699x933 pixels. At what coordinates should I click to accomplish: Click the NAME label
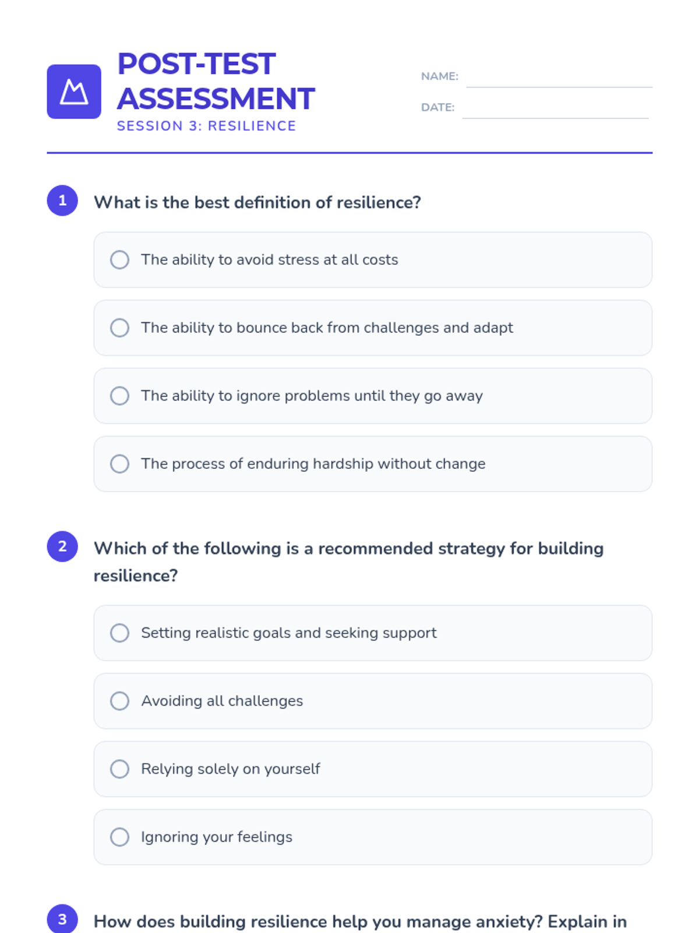439,76
